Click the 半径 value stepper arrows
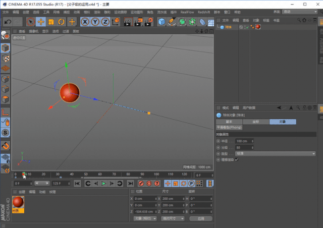Screen dimensions: 323x228 pos(252,141)
